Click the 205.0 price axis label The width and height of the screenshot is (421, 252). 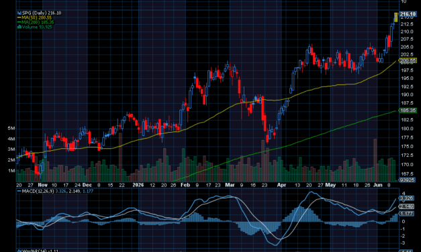tap(407, 47)
